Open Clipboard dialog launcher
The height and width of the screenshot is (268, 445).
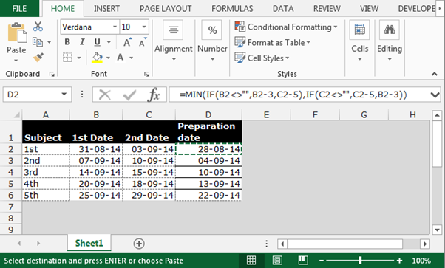click(52, 75)
